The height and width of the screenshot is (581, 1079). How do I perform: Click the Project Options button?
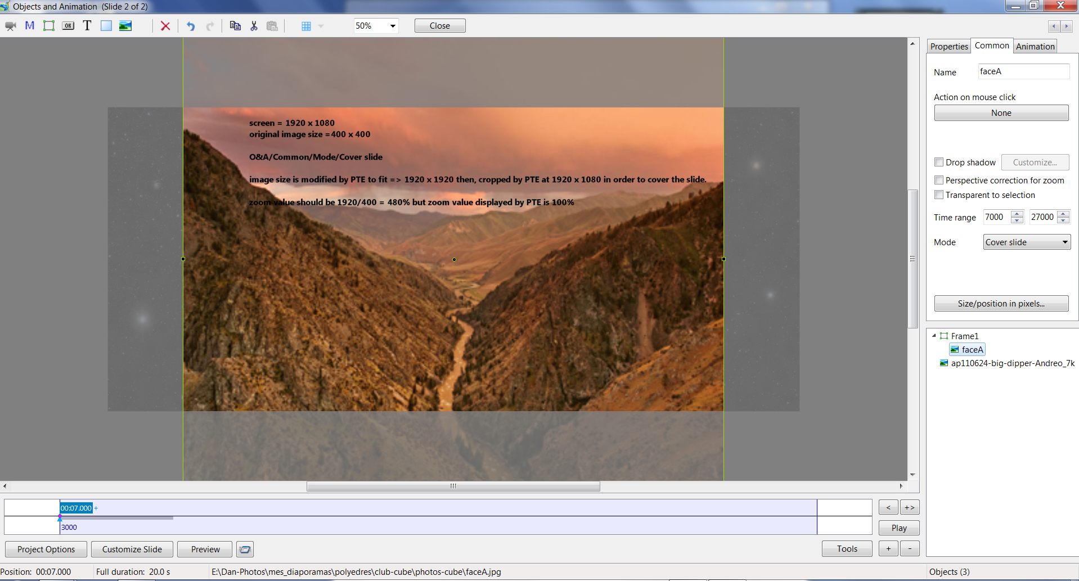pos(46,550)
